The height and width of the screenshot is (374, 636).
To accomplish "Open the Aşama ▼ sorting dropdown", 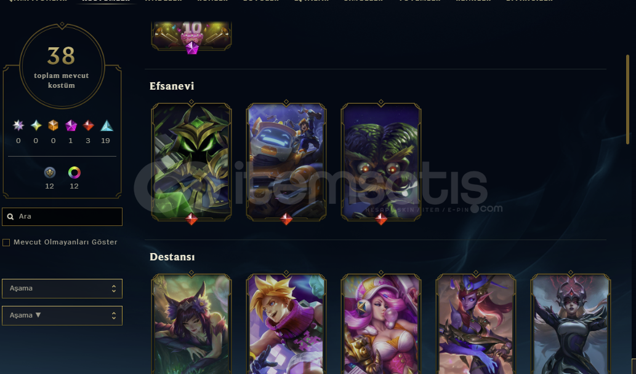I will (x=62, y=315).
